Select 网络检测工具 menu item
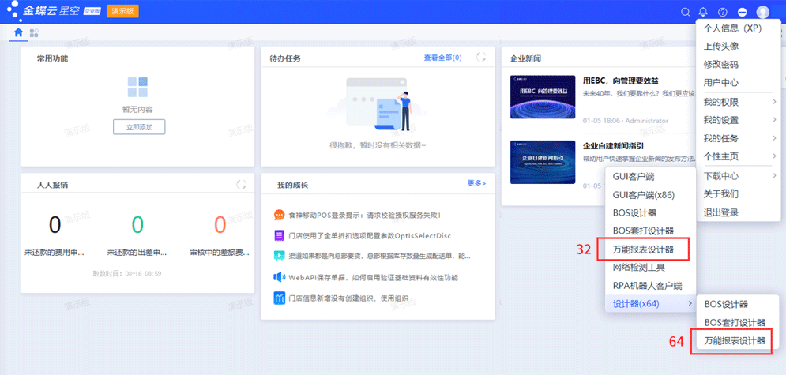The image size is (786, 375). tap(650, 268)
